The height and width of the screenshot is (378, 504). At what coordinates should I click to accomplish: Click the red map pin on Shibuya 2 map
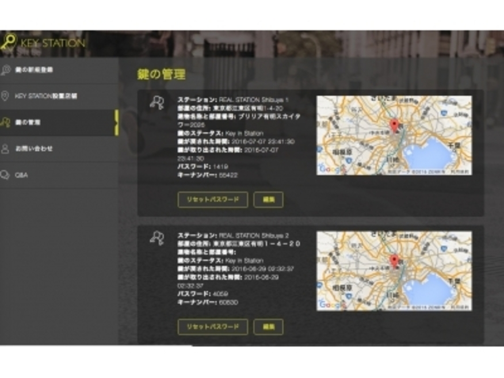pos(394,261)
